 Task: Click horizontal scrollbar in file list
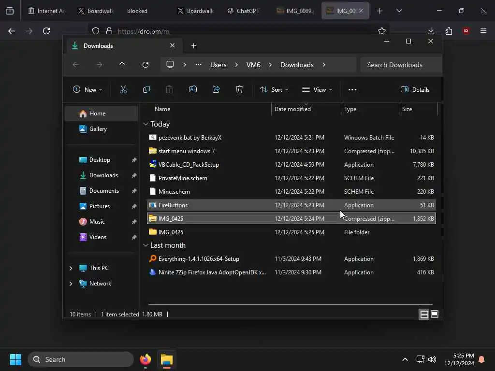point(290,305)
